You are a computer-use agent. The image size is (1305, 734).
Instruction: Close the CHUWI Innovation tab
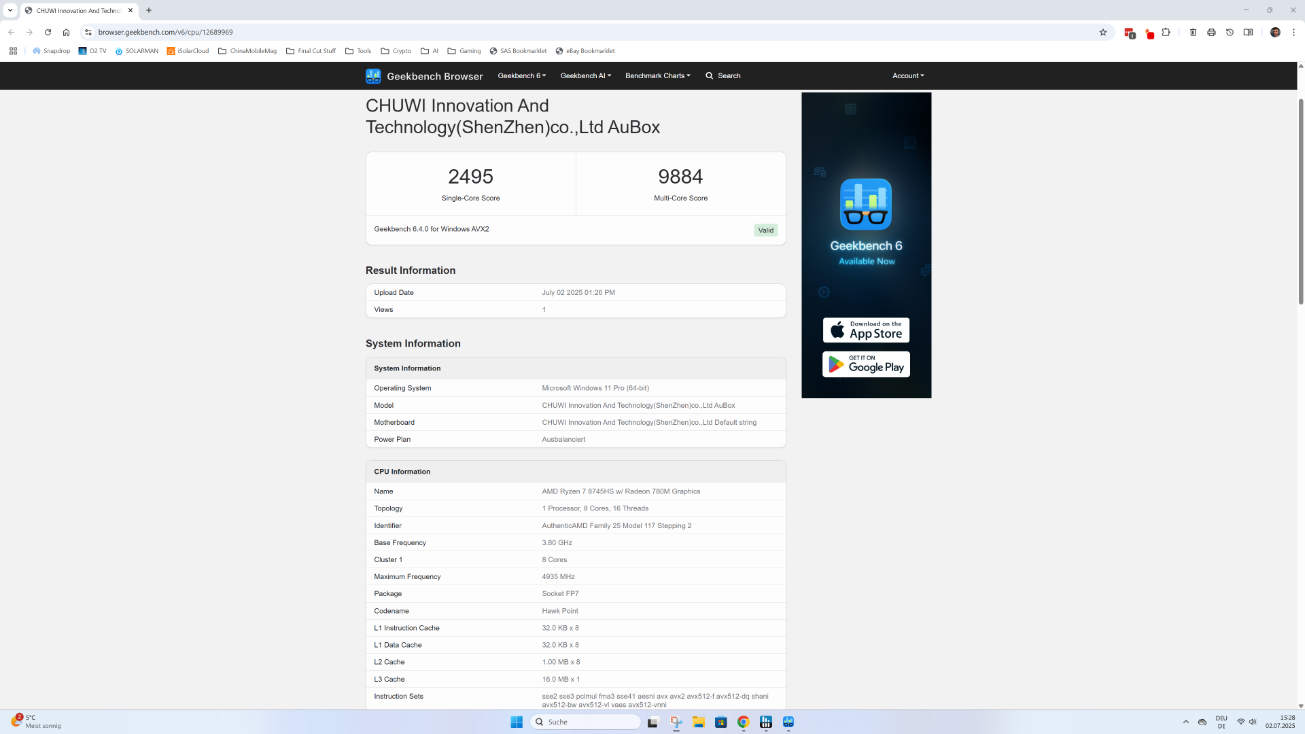coord(130,10)
